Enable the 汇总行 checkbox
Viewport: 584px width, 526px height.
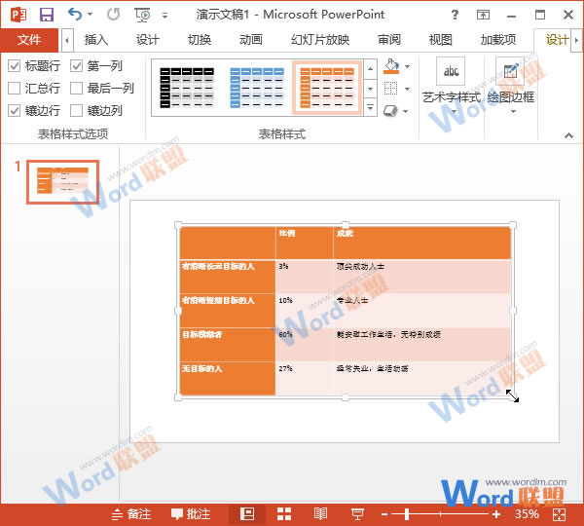tap(15, 89)
